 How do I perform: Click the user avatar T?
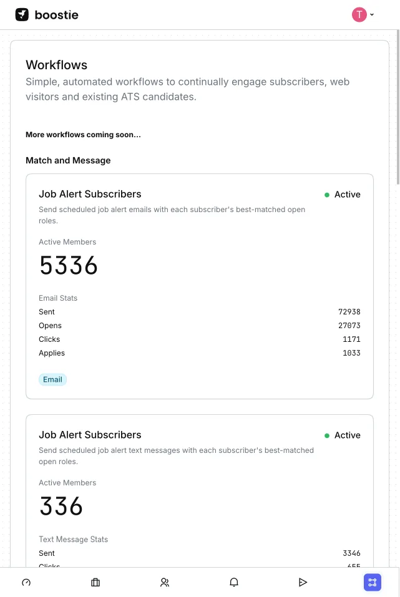[359, 14]
